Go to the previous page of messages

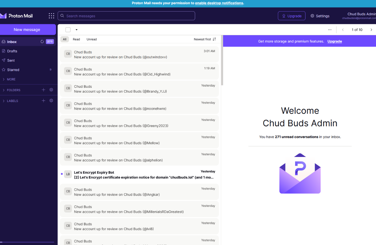343,30
